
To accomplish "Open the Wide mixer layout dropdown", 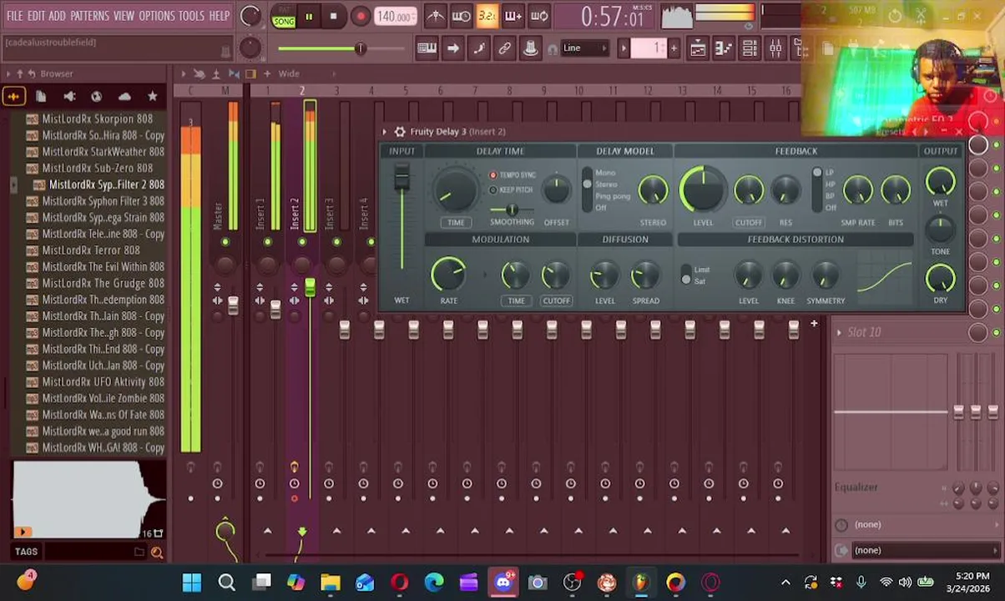I will click(x=289, y=74).
